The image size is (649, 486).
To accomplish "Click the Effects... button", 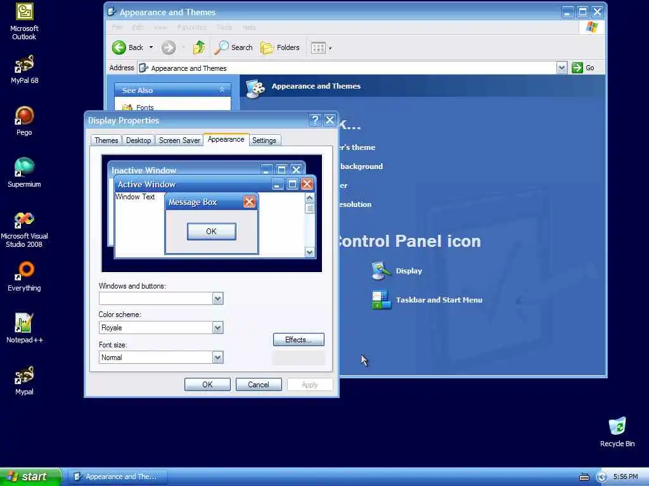I will [299, 340].
